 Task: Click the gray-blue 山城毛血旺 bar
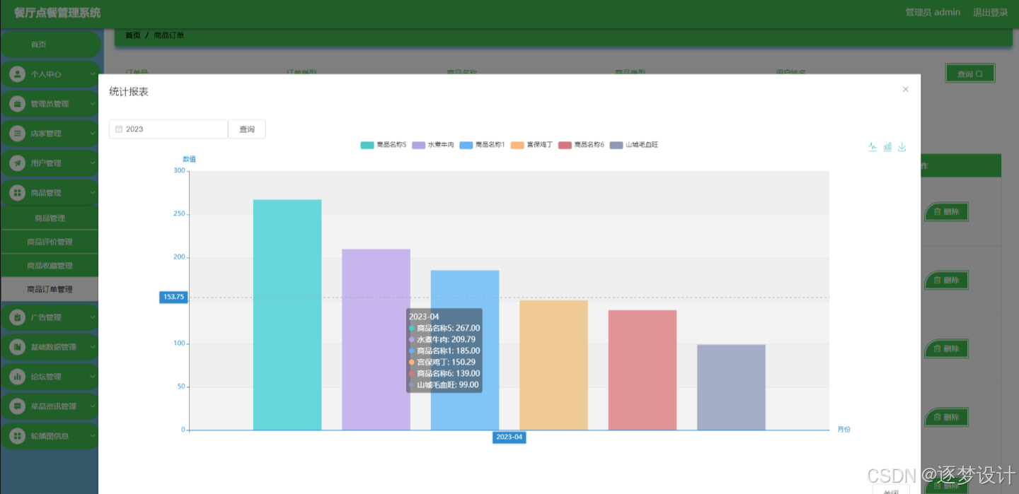(731, 387)
